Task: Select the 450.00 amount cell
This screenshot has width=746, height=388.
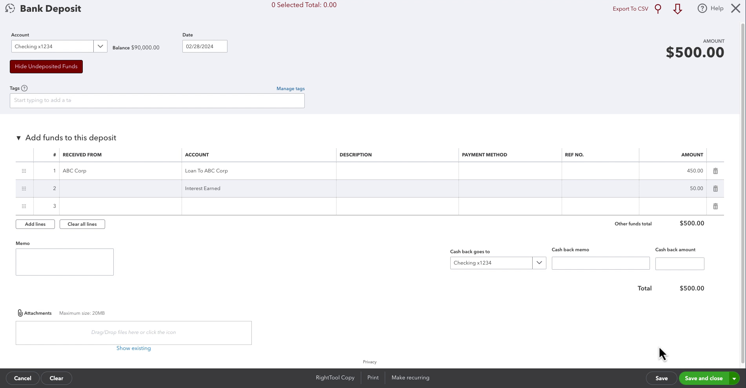Action: click(673, 171)
